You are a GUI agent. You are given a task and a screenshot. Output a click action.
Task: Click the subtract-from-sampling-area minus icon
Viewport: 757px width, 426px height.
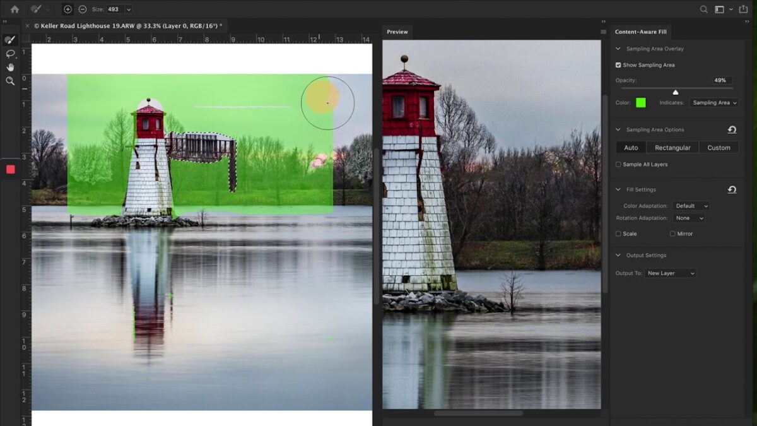82,9
